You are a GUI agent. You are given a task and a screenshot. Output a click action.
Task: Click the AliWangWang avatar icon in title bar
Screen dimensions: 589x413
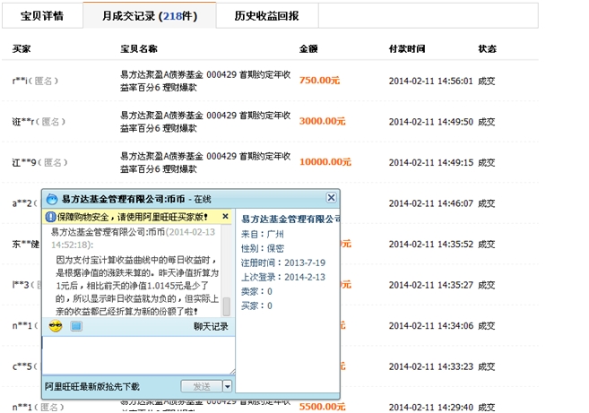pos(51,198)
